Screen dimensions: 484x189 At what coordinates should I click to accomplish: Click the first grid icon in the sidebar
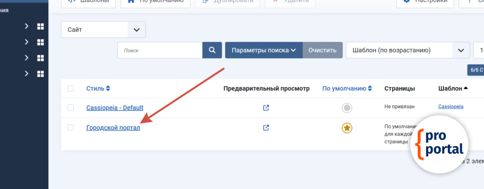40,26
